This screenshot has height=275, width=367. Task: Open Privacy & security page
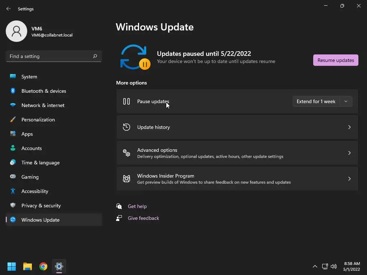click(x=54, y=205)
